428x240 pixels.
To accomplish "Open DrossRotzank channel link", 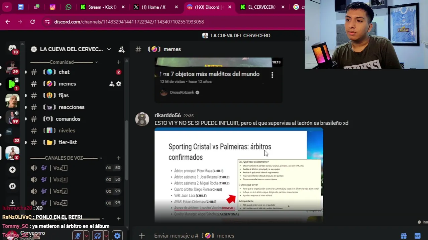I will 182,92.
